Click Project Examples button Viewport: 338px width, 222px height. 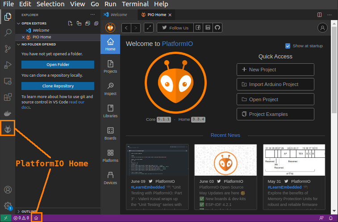pyautogui.click(x=275, y=114)
